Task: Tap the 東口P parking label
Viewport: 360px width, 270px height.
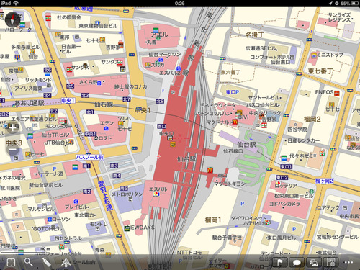Action: (x=233, y=92)
